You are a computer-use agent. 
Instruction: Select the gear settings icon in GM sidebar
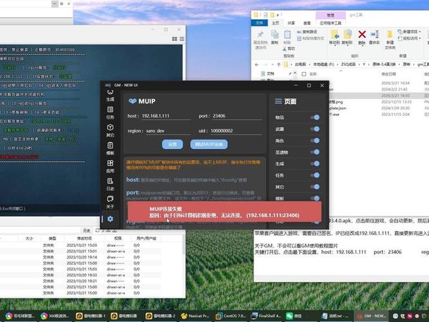(x=110, y=219)
